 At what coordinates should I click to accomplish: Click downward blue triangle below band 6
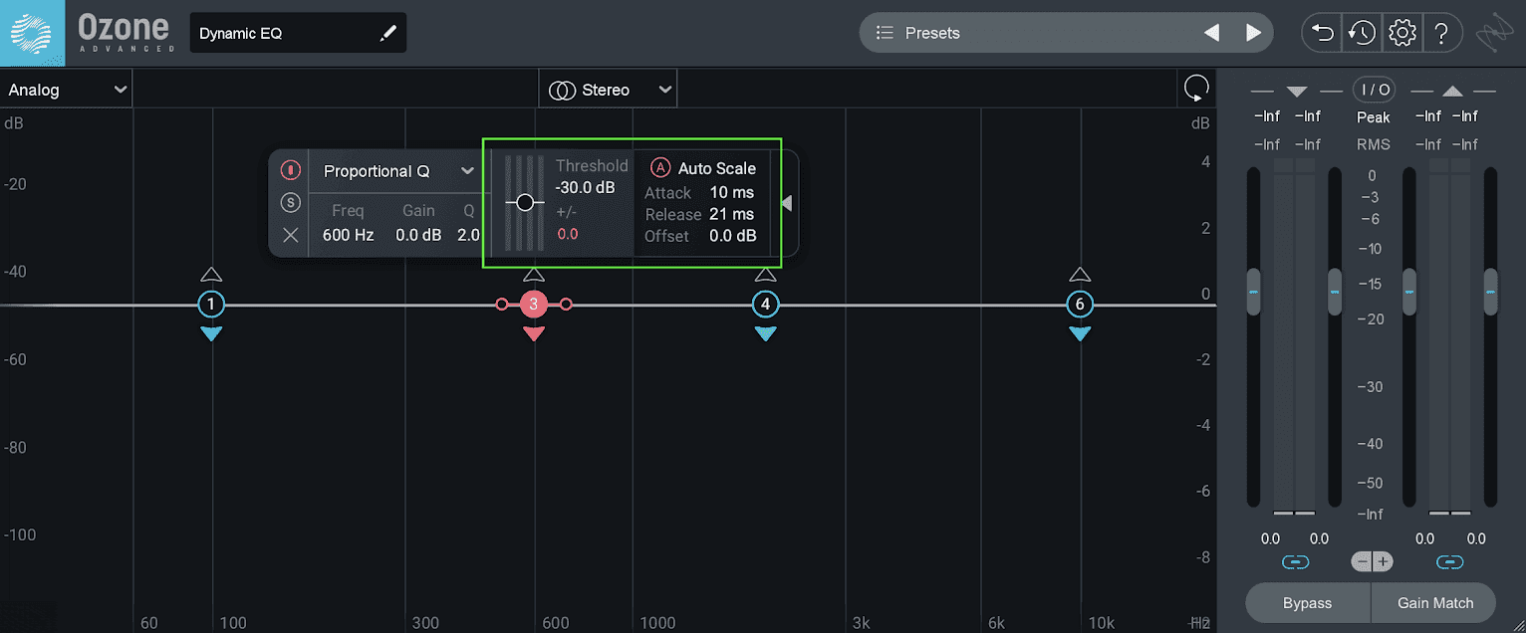tap(1080, 334)
